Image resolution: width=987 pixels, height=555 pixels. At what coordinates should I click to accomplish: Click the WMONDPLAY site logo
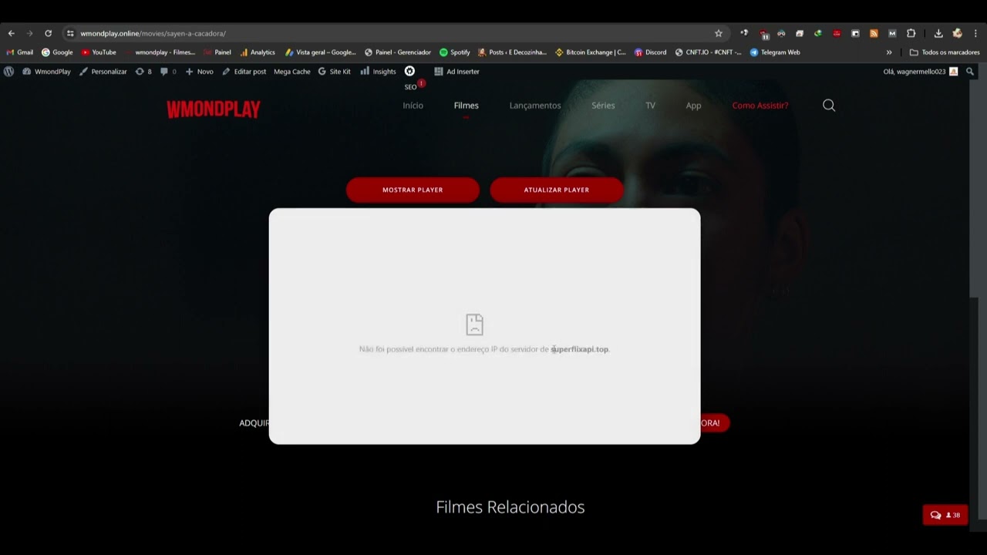pyautogui.click(x=214, y=109)
